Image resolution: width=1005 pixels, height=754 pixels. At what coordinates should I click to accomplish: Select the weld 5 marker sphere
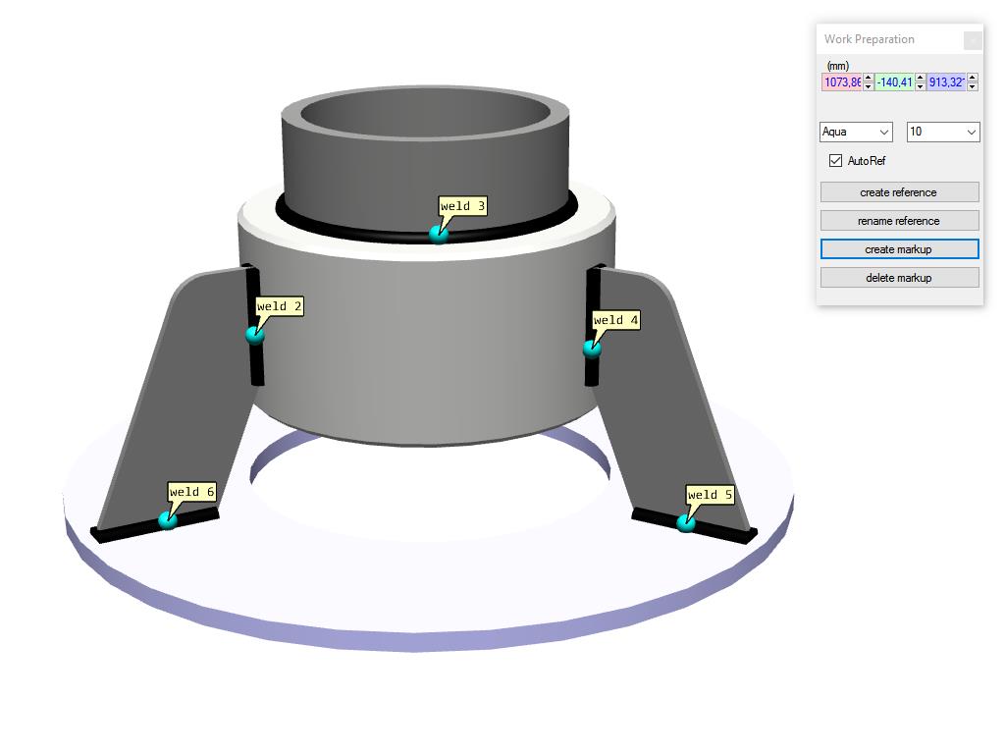pyautogui.click(x=686, y=523)
